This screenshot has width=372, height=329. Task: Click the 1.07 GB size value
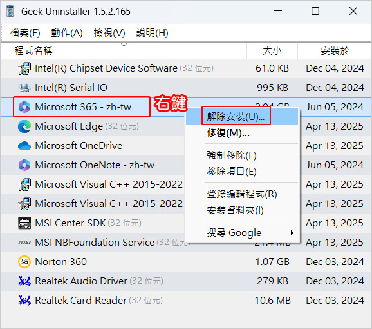(x=272, y=262)
